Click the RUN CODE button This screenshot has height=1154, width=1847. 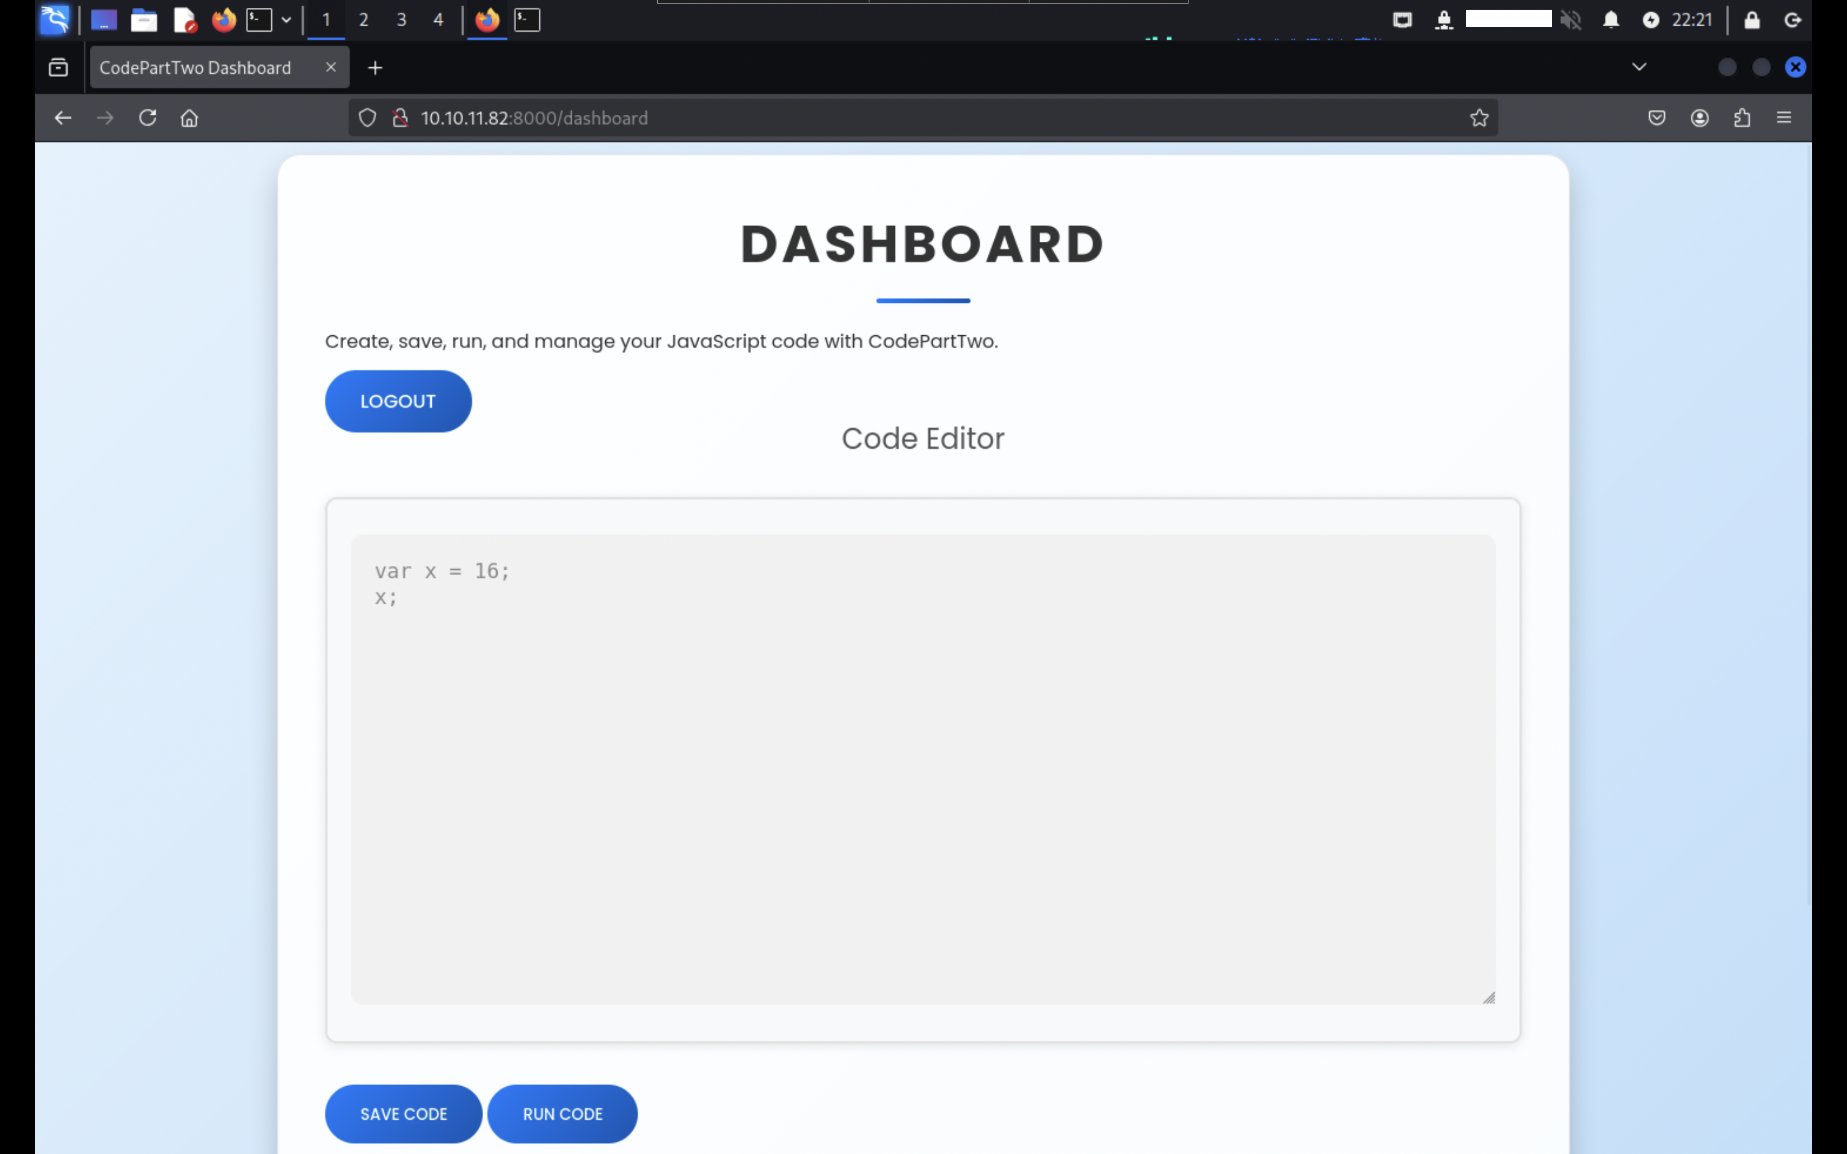[562, 1114]
